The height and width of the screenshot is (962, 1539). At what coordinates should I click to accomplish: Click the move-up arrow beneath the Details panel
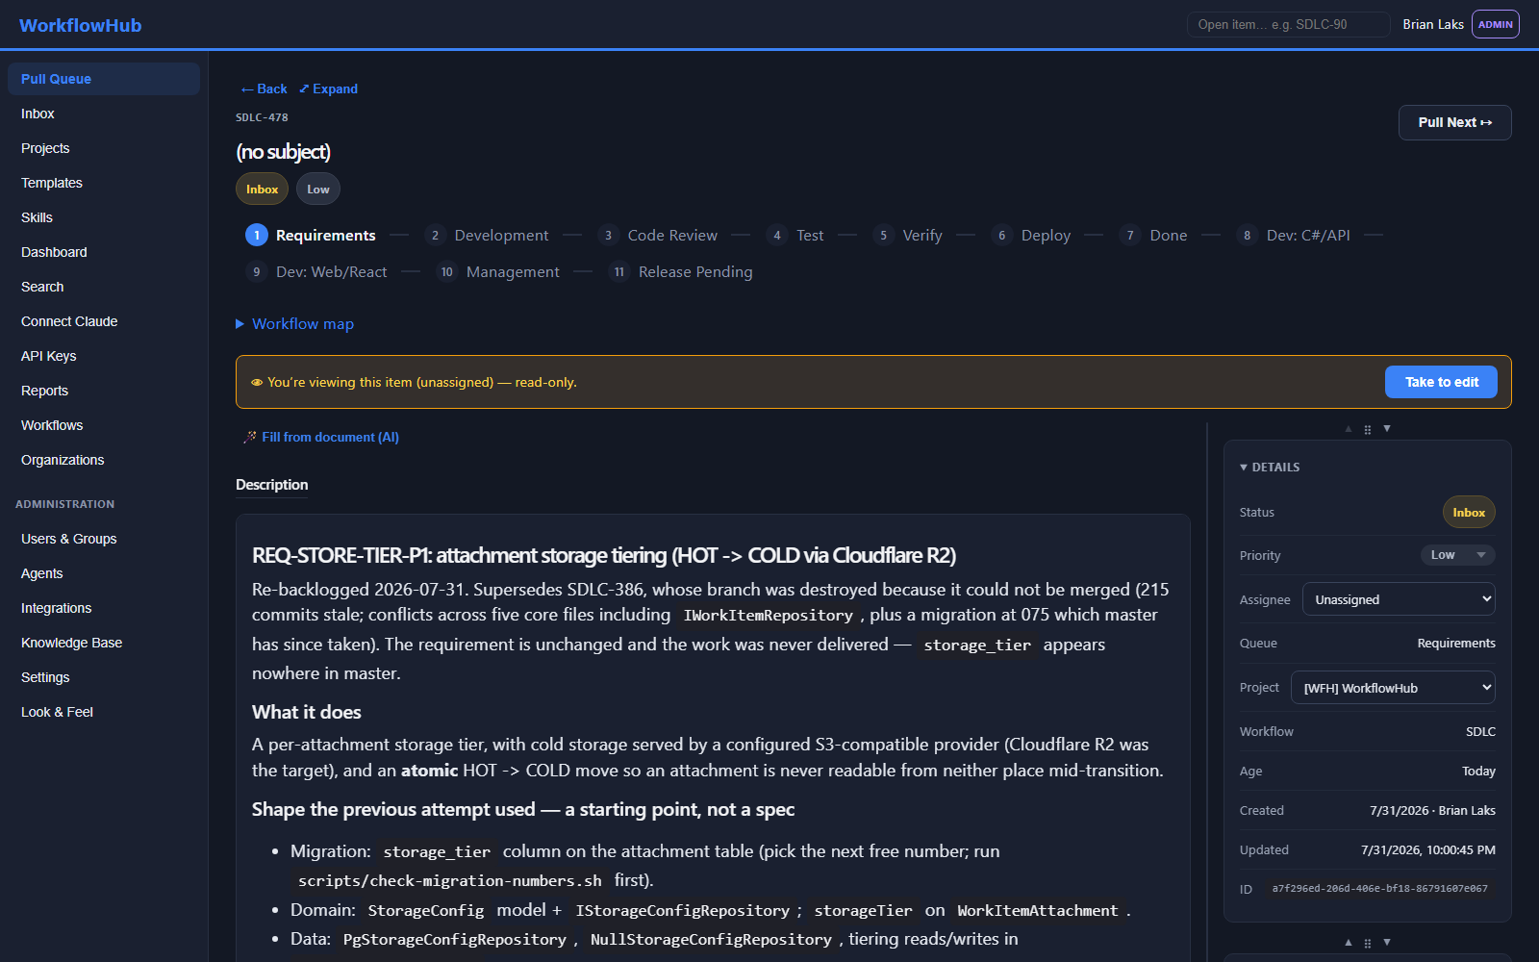coord(1349,943)
